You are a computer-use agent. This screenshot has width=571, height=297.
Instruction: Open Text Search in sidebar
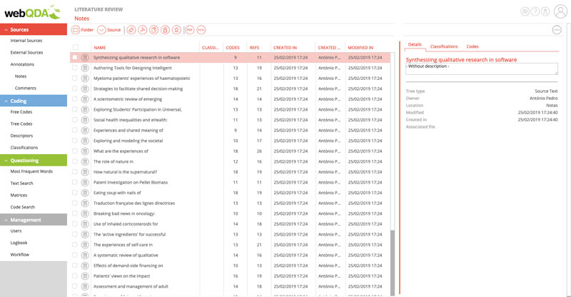21,183
